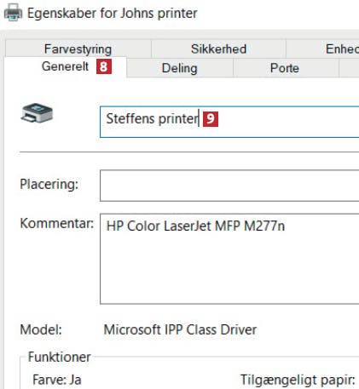Click the red number 9 badge

point(211,119)
